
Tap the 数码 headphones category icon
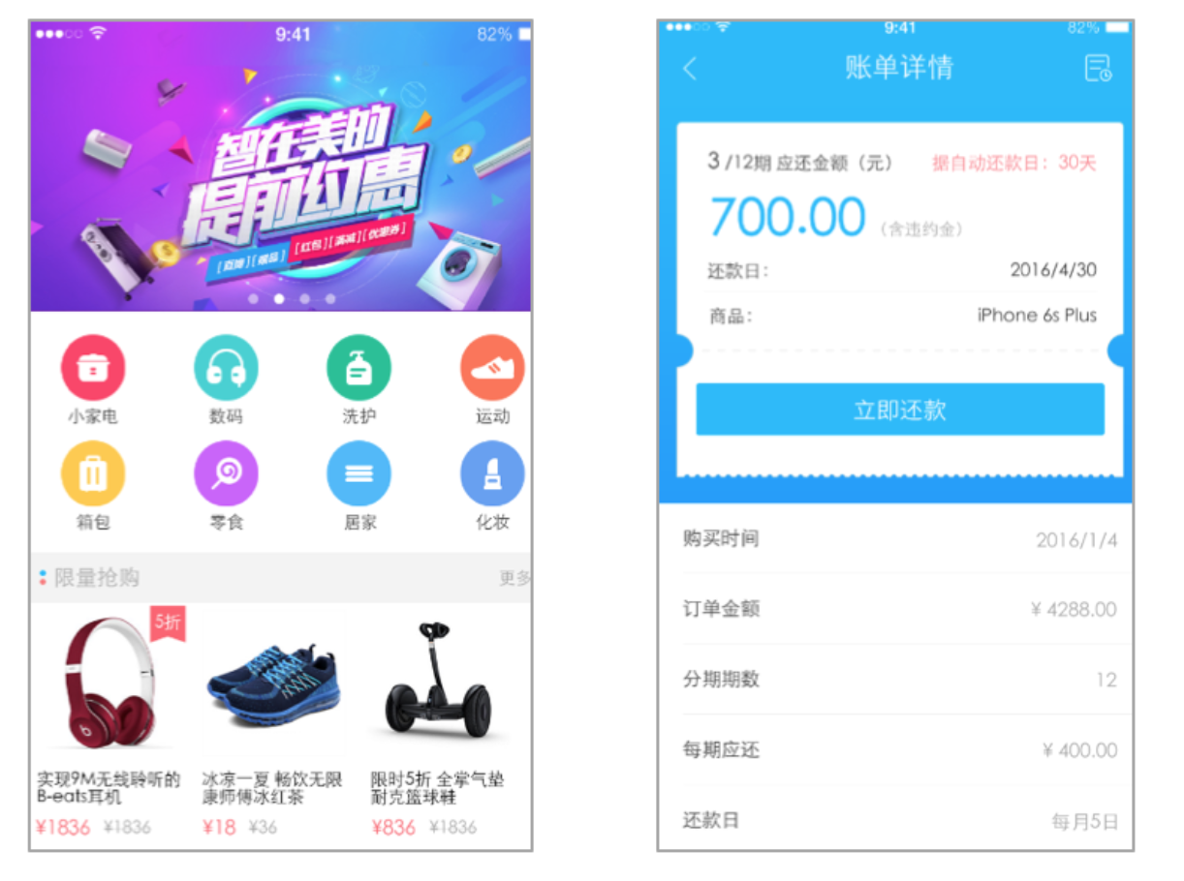226,368
